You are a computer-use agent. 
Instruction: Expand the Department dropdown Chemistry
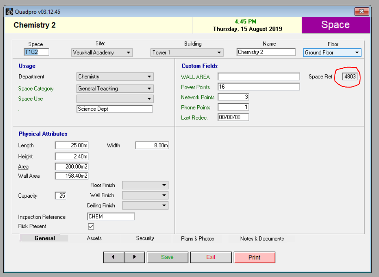pos(115,77)
